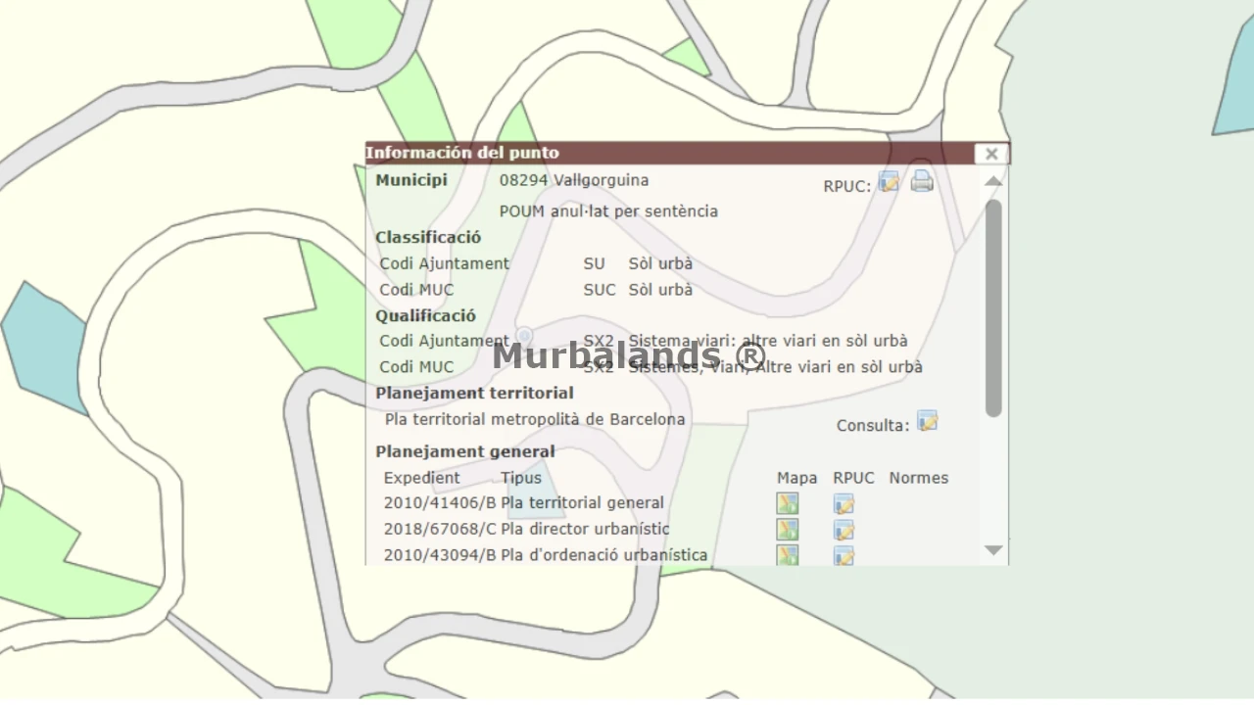This screenshot has width=1254, height=705.
Task: Print the point information
Action: point(922,181)
